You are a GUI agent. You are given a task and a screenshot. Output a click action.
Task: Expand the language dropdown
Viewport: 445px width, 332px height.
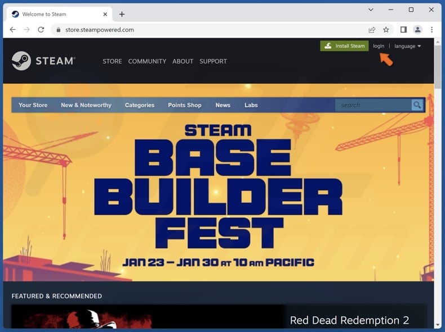click(407, 46)
